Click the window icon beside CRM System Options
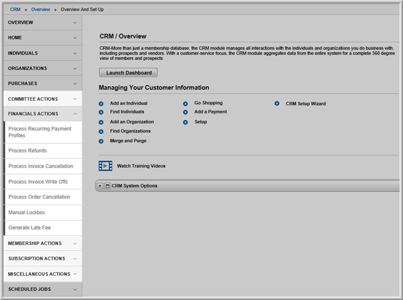403x300 pixels. 107,186
